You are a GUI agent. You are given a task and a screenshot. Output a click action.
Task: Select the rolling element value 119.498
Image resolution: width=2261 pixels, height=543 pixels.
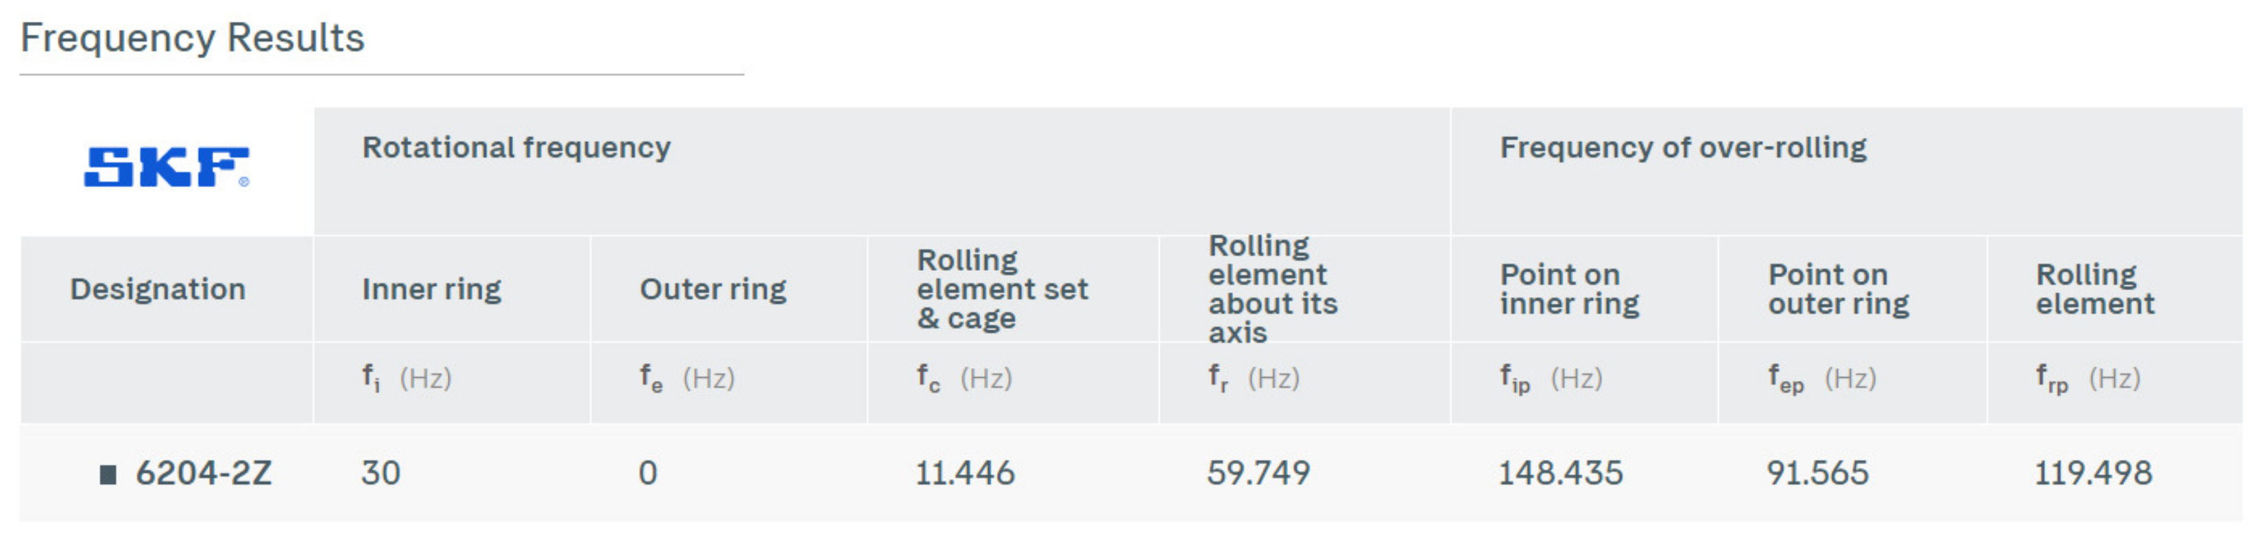click(2092, 474)
